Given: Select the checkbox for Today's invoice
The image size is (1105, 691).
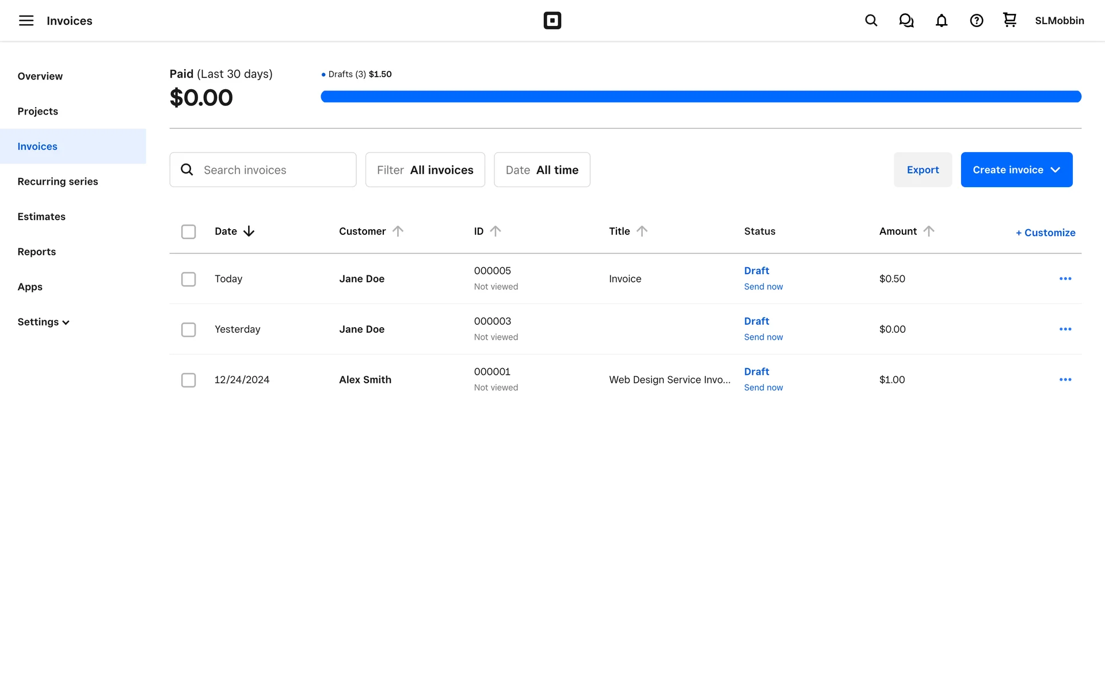Looking at the screenshot, I should pyautogui.click(x=188, y=279).
